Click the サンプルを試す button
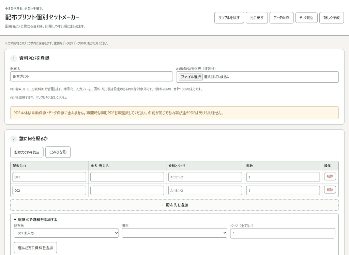 tap(229, 18)
